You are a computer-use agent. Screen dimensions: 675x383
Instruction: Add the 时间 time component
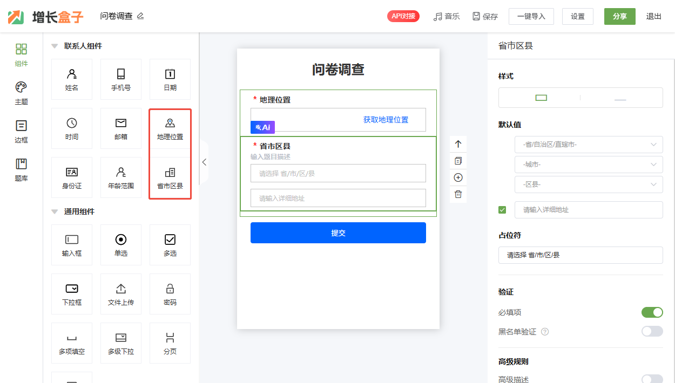pyautogui.click(x=72, y=128)
